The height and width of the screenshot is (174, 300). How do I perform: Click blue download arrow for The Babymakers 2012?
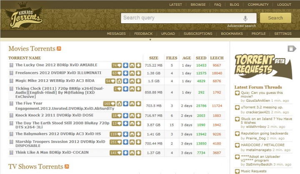[125, 134]
